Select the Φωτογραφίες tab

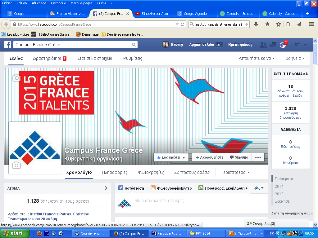coord(151,172)
